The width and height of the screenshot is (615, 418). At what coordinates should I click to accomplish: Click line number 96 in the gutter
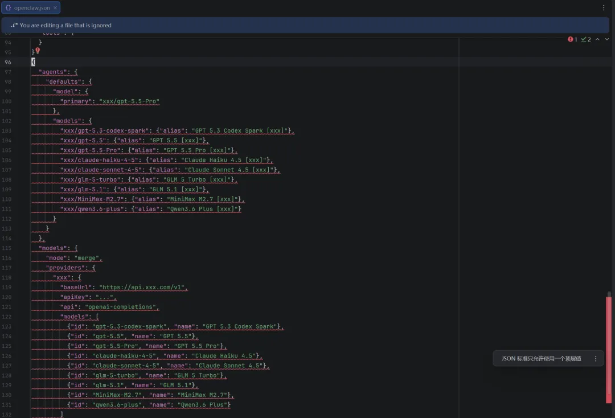tap(8, 62)
